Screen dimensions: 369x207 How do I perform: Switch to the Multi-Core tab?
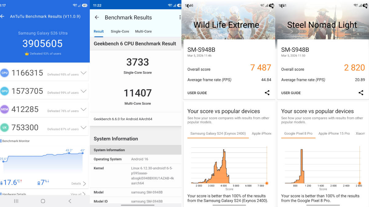[143, 31]
